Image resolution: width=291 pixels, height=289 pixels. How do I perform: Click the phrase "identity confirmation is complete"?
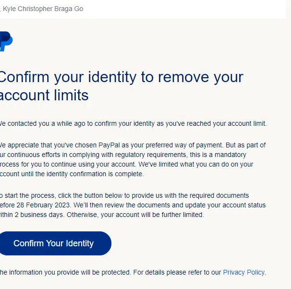[95, 174]
